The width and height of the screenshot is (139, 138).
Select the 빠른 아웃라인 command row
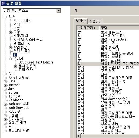pyautogui.click(x=108, y=92)
